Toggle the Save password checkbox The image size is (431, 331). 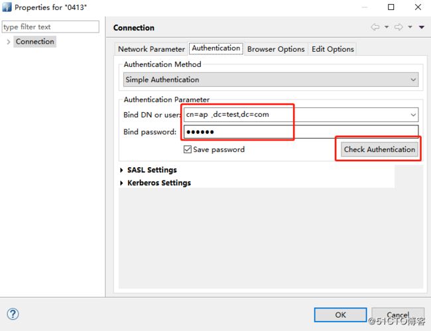pos(188,149)
